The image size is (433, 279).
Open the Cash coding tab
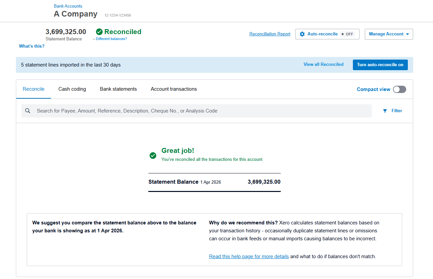pyautogui.click(x=72, y=89)
